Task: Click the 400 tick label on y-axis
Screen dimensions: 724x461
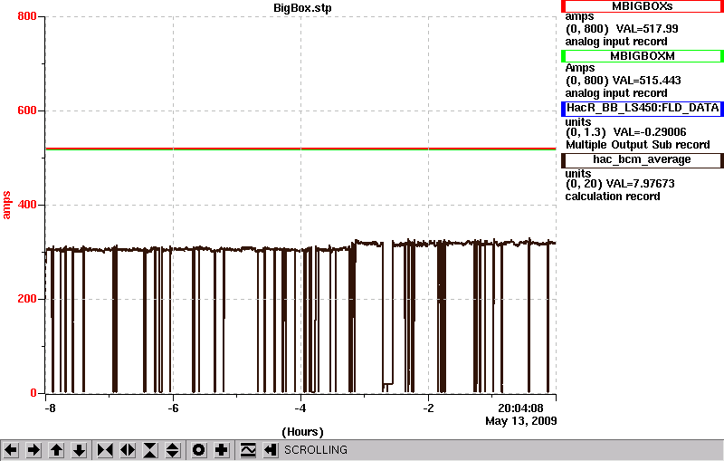Action: [x=27, y=205]
